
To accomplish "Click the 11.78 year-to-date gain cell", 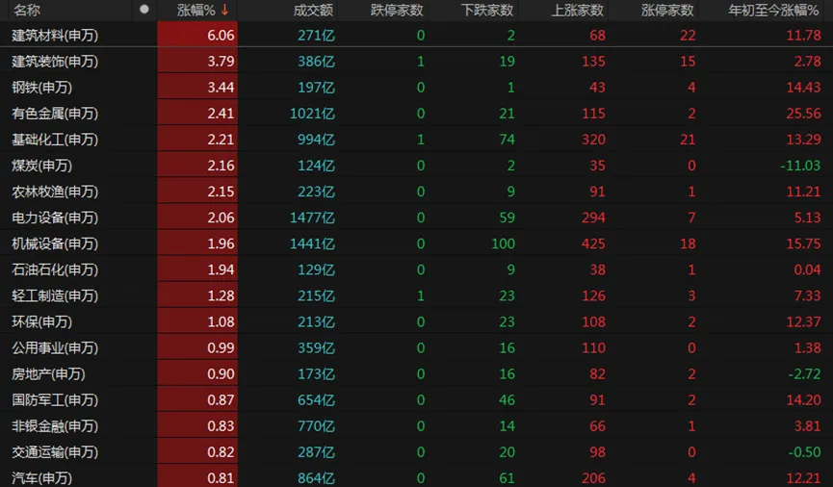I will [x=803, y=35].
